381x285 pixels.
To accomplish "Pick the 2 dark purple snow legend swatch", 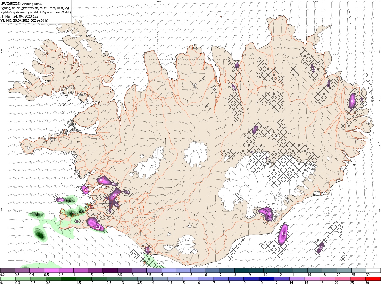I will coord(110,270).
